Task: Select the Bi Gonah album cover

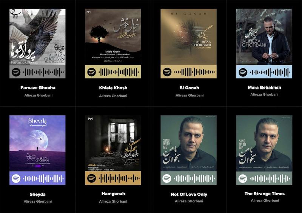Action: coord(188,37)
